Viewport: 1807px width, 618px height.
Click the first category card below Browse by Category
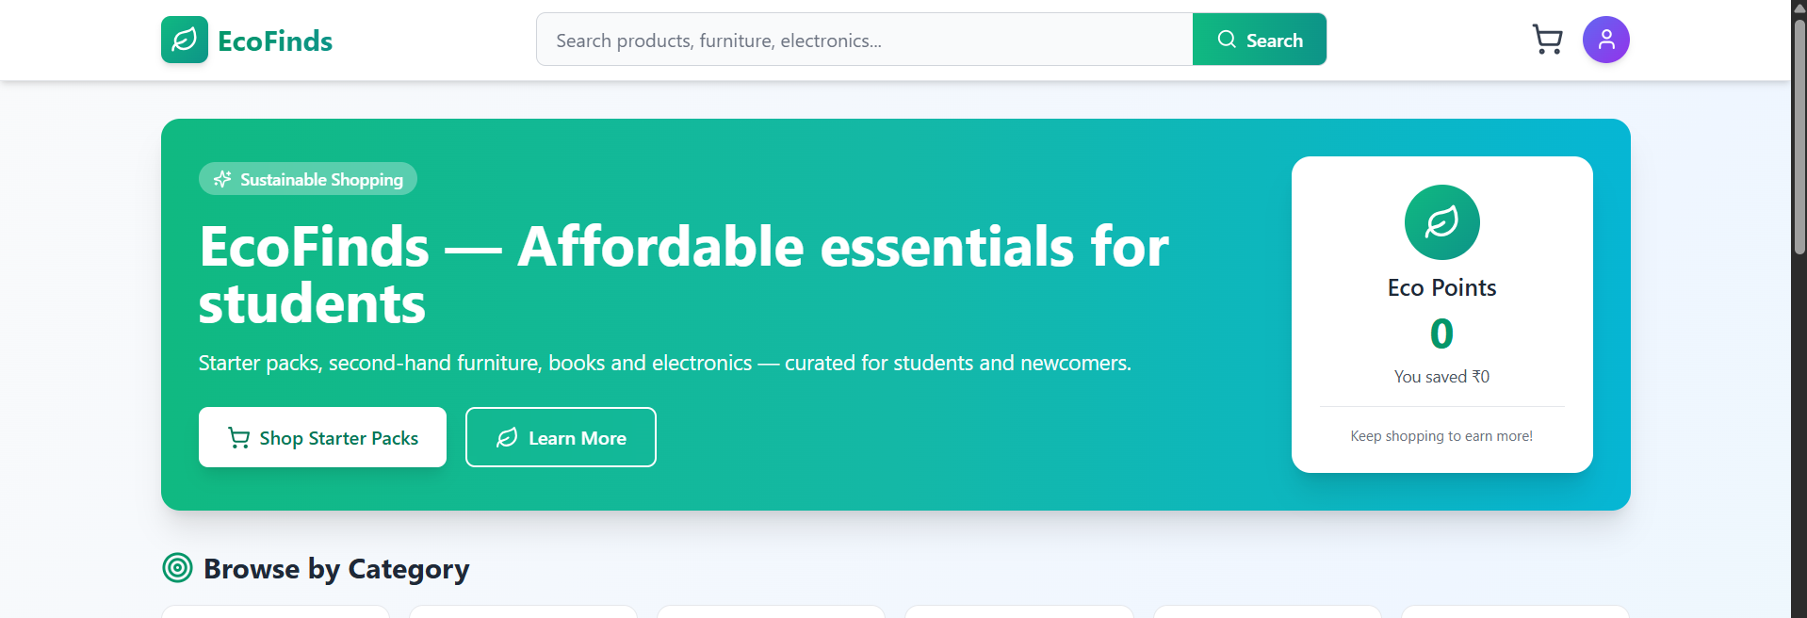click(274, 612)
